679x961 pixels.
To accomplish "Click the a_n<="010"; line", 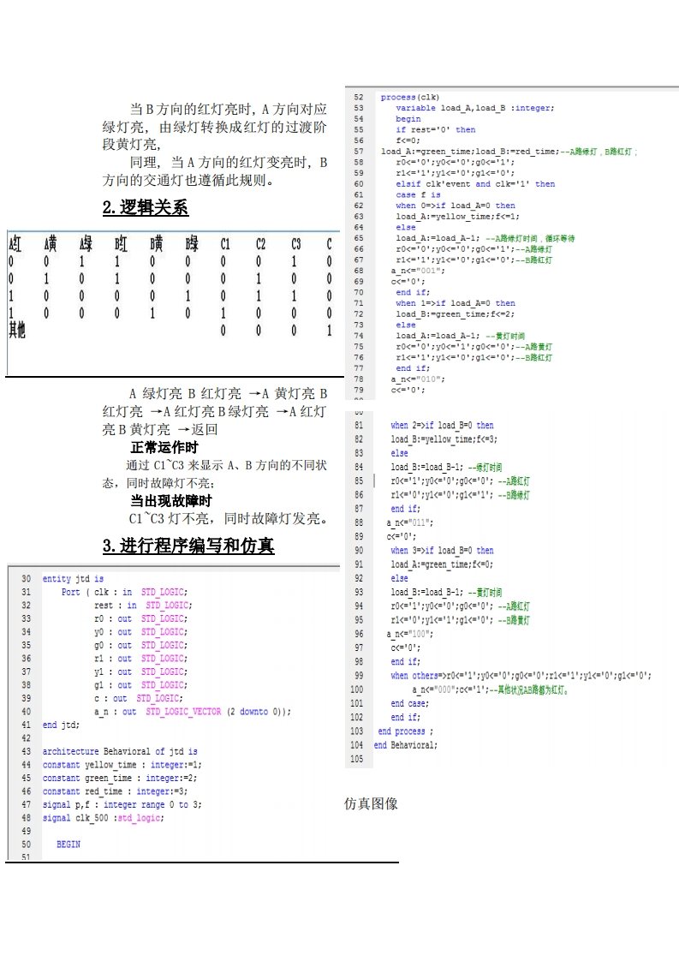I will 418,379.
